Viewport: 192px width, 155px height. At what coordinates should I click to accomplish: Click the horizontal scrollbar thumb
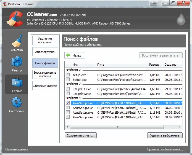(x=117, y=127)
